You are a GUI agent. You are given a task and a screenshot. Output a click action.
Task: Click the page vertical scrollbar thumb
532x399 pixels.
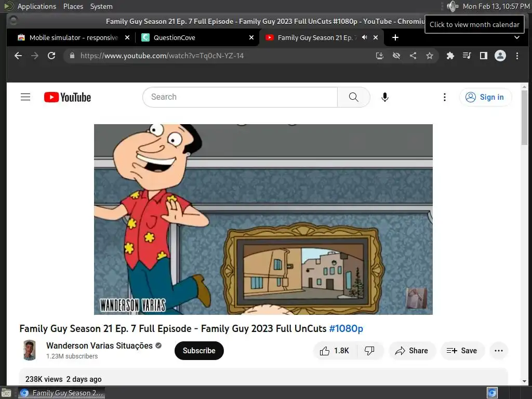[524, 117]
